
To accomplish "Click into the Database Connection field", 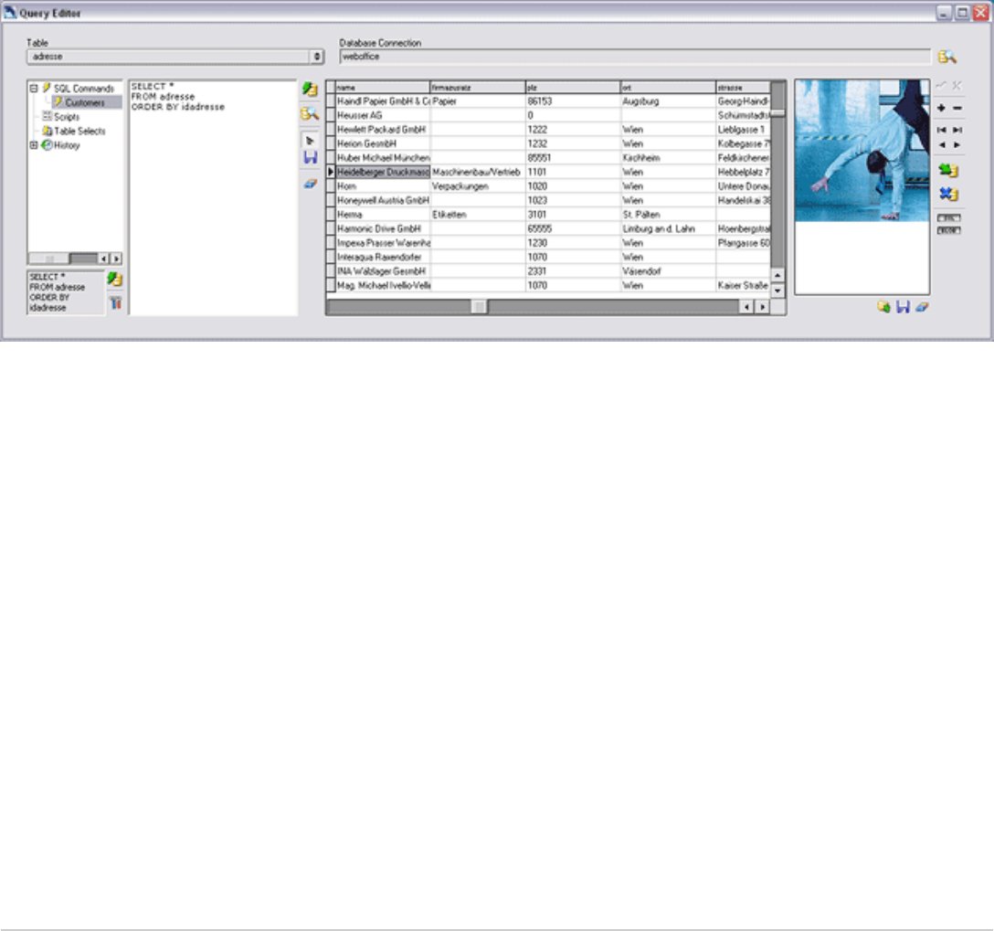I will [635, 57].
